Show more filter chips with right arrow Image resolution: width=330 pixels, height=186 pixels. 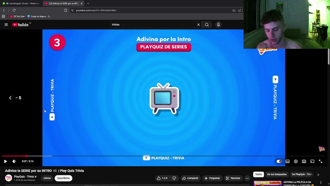pos(318,175)
